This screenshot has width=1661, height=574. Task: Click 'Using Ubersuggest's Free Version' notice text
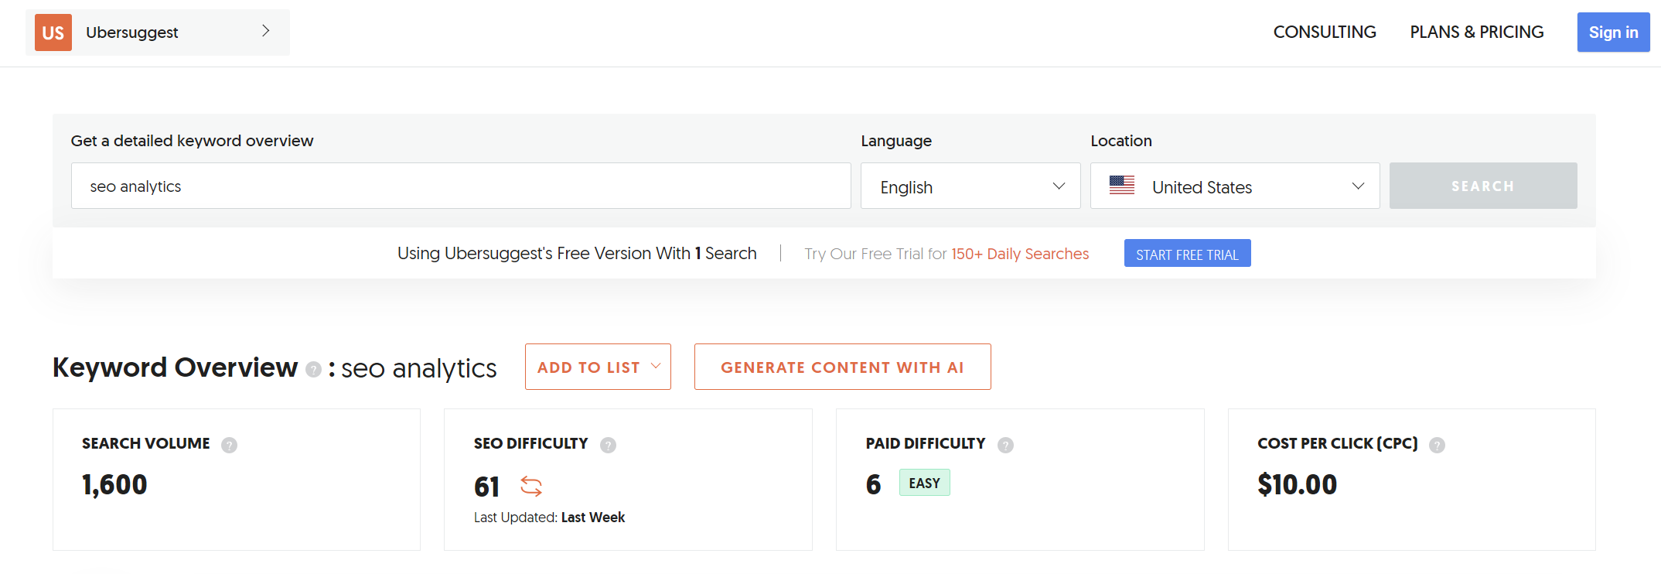tap(577, 253)
